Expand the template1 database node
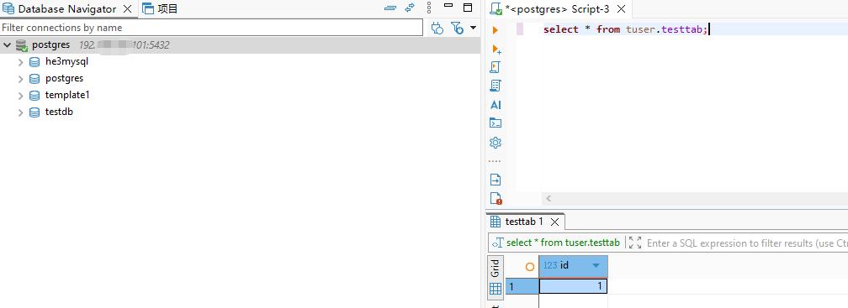This screenshot has height=308, width=848. tap(20, 96)
